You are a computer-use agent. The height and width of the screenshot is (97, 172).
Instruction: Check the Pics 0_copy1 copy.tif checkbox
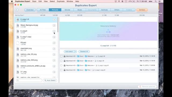61,70
